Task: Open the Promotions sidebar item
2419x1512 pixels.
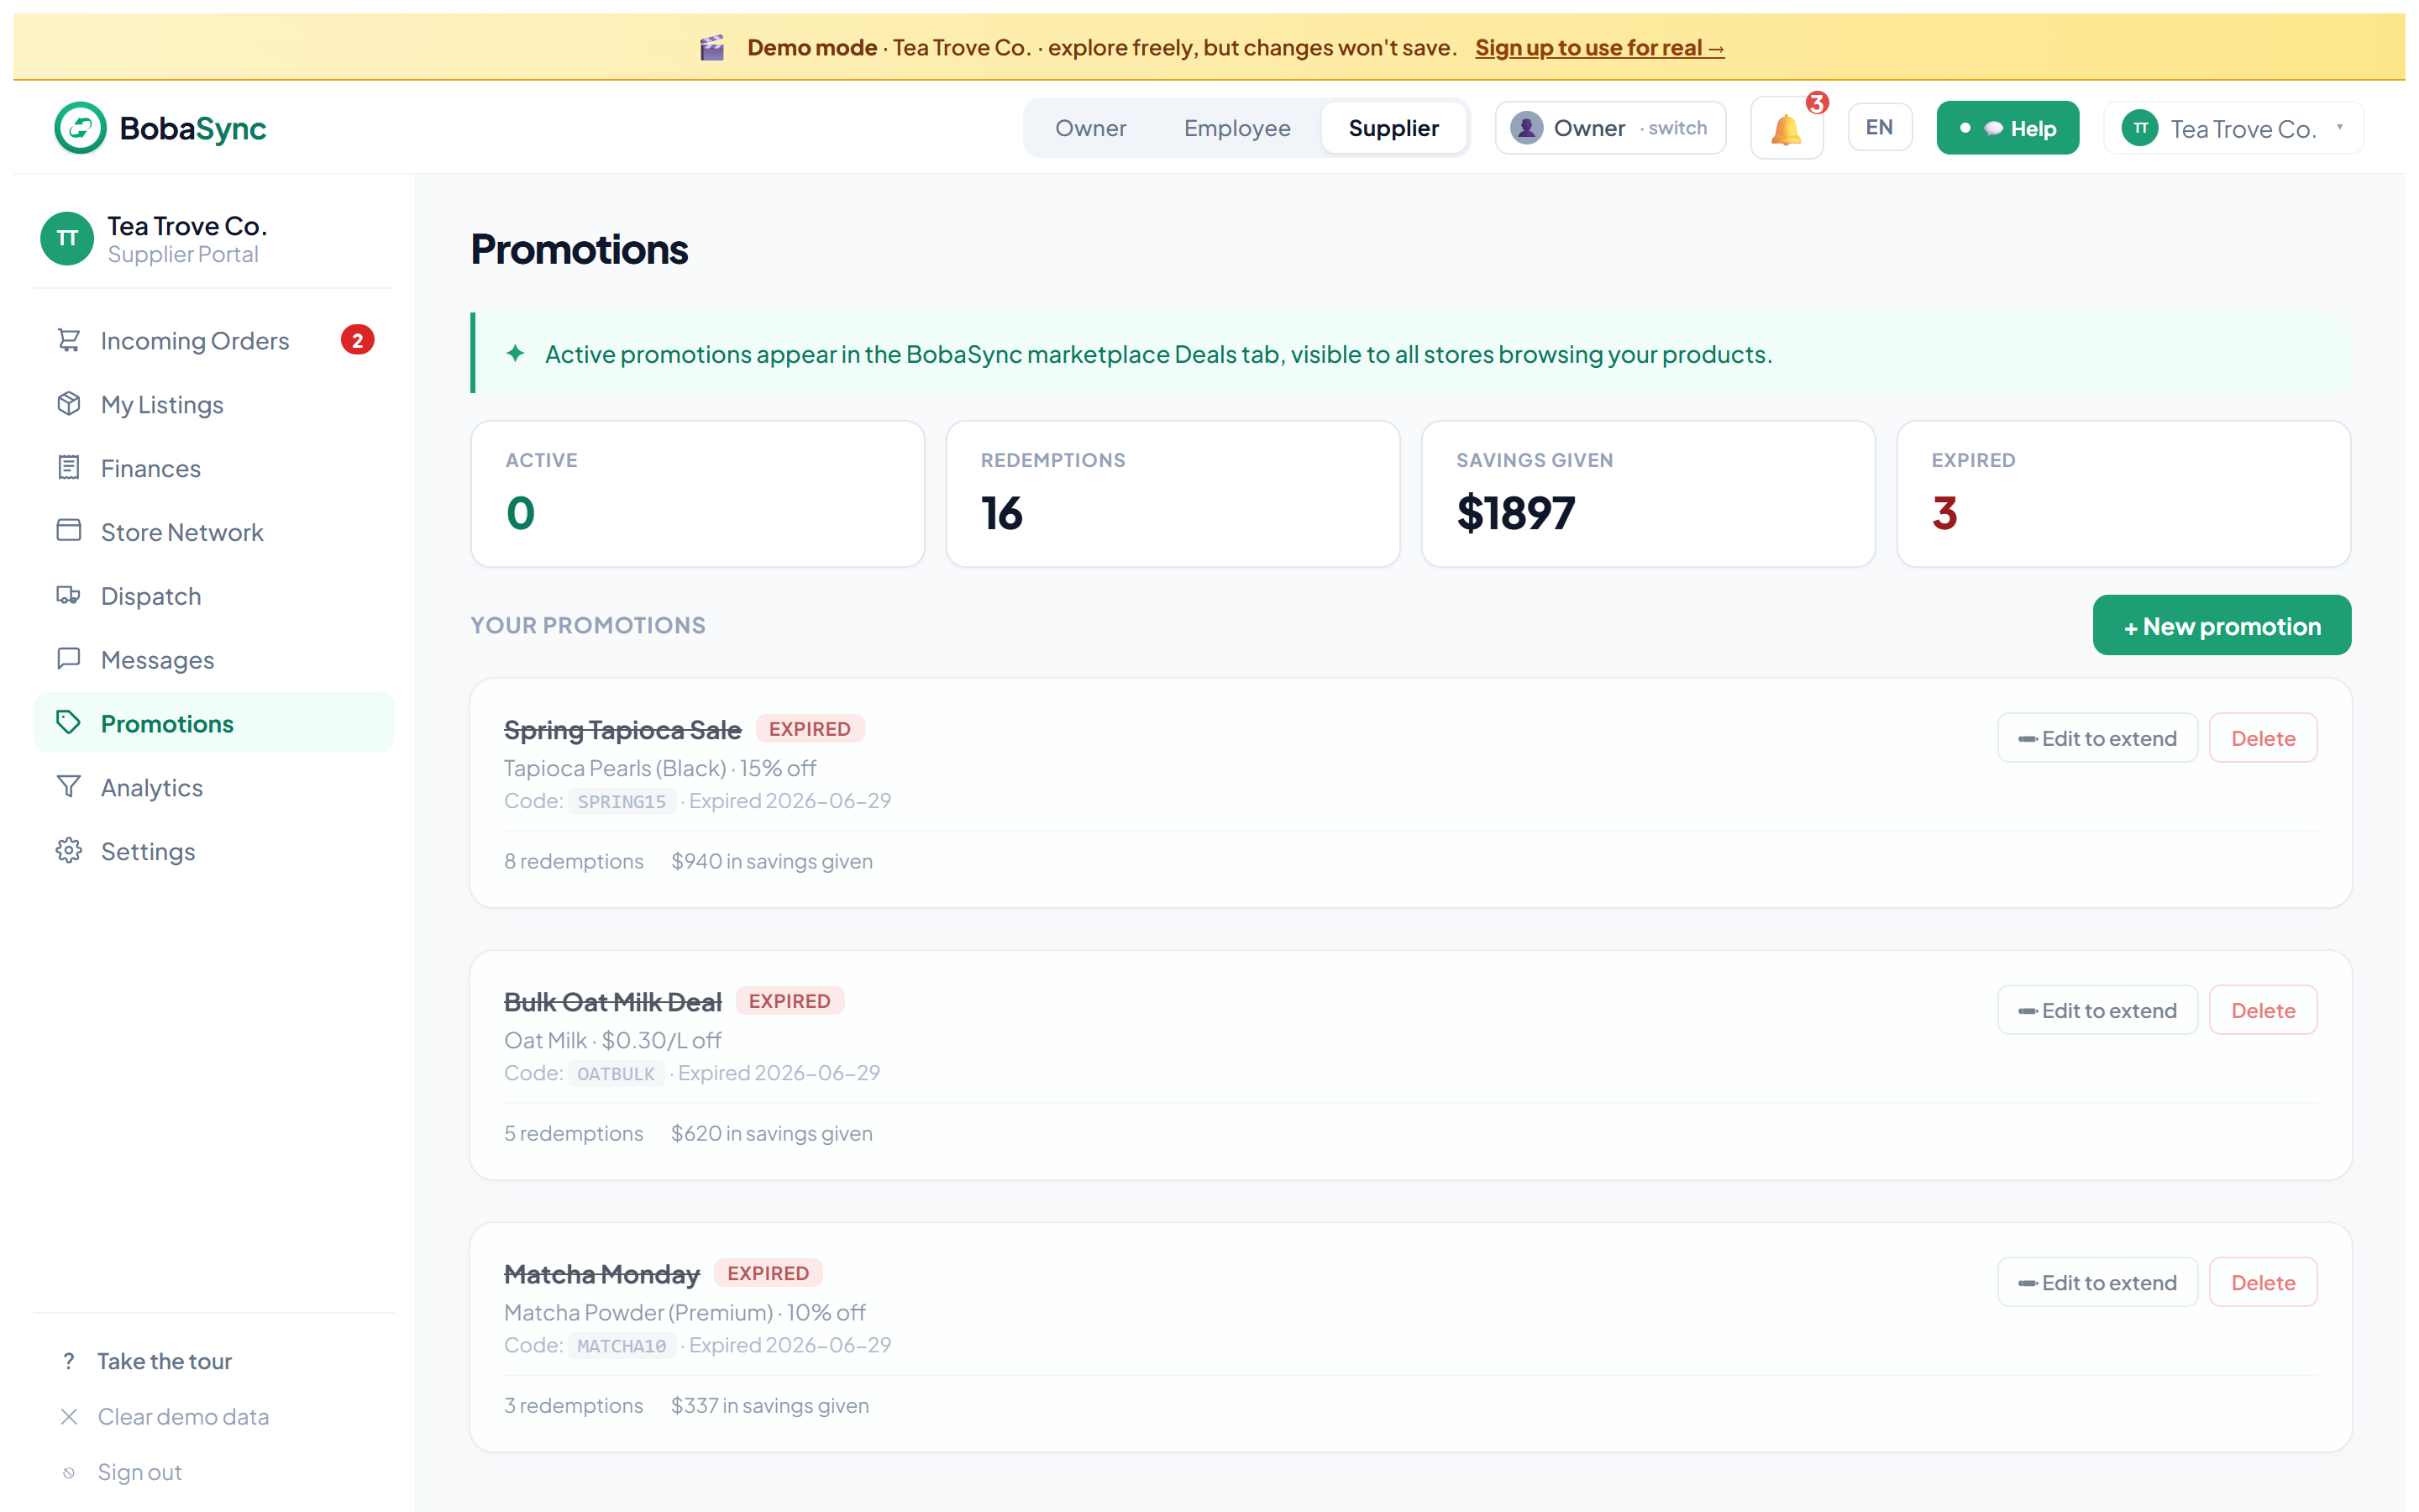Action: (214, 723)
